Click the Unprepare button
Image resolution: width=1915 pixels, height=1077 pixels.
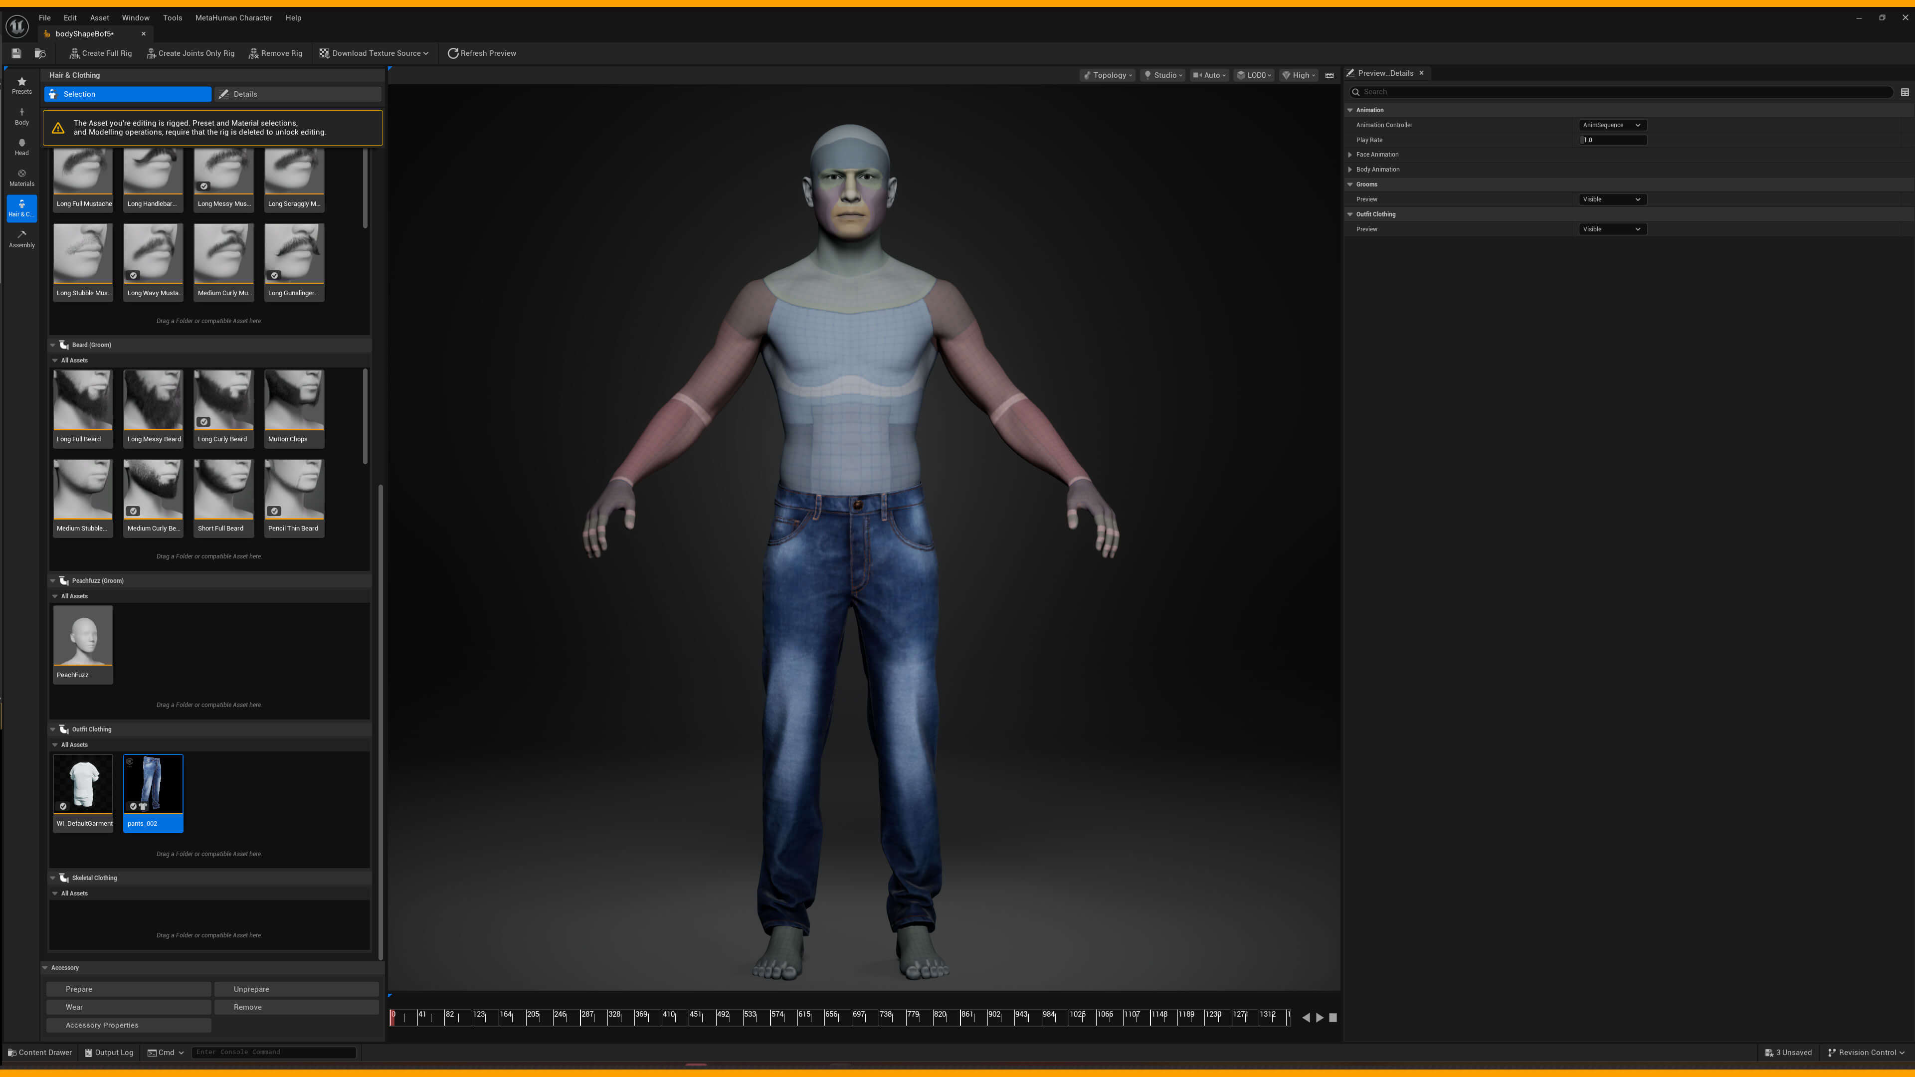pyautogui.click(x=297, y=989)
